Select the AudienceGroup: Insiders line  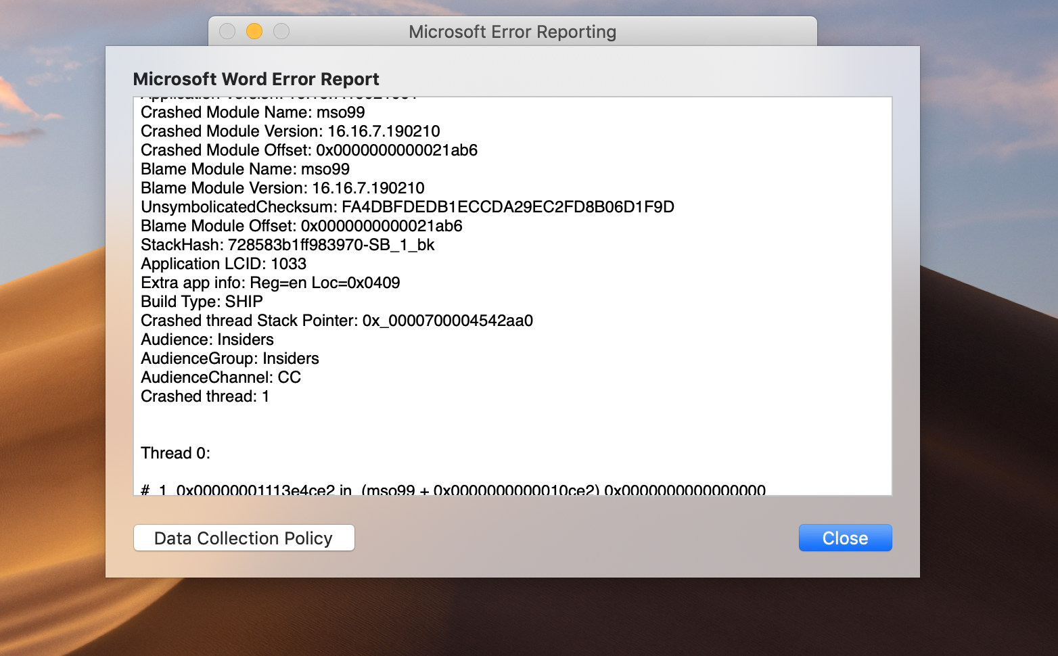click(230, 358)
